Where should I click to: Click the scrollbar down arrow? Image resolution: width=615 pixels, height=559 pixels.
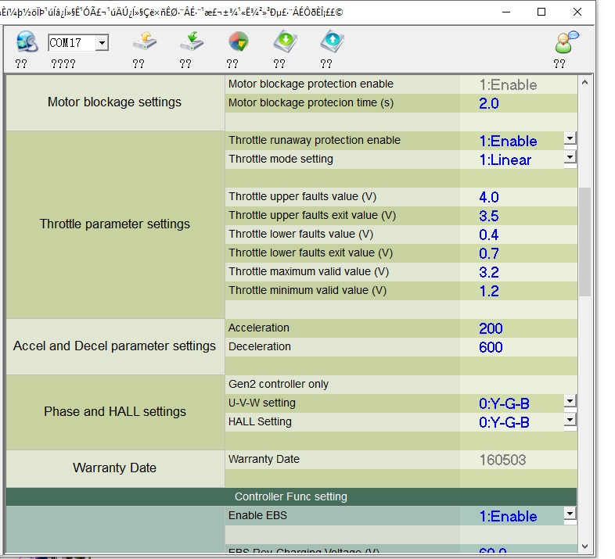[584, 546]
